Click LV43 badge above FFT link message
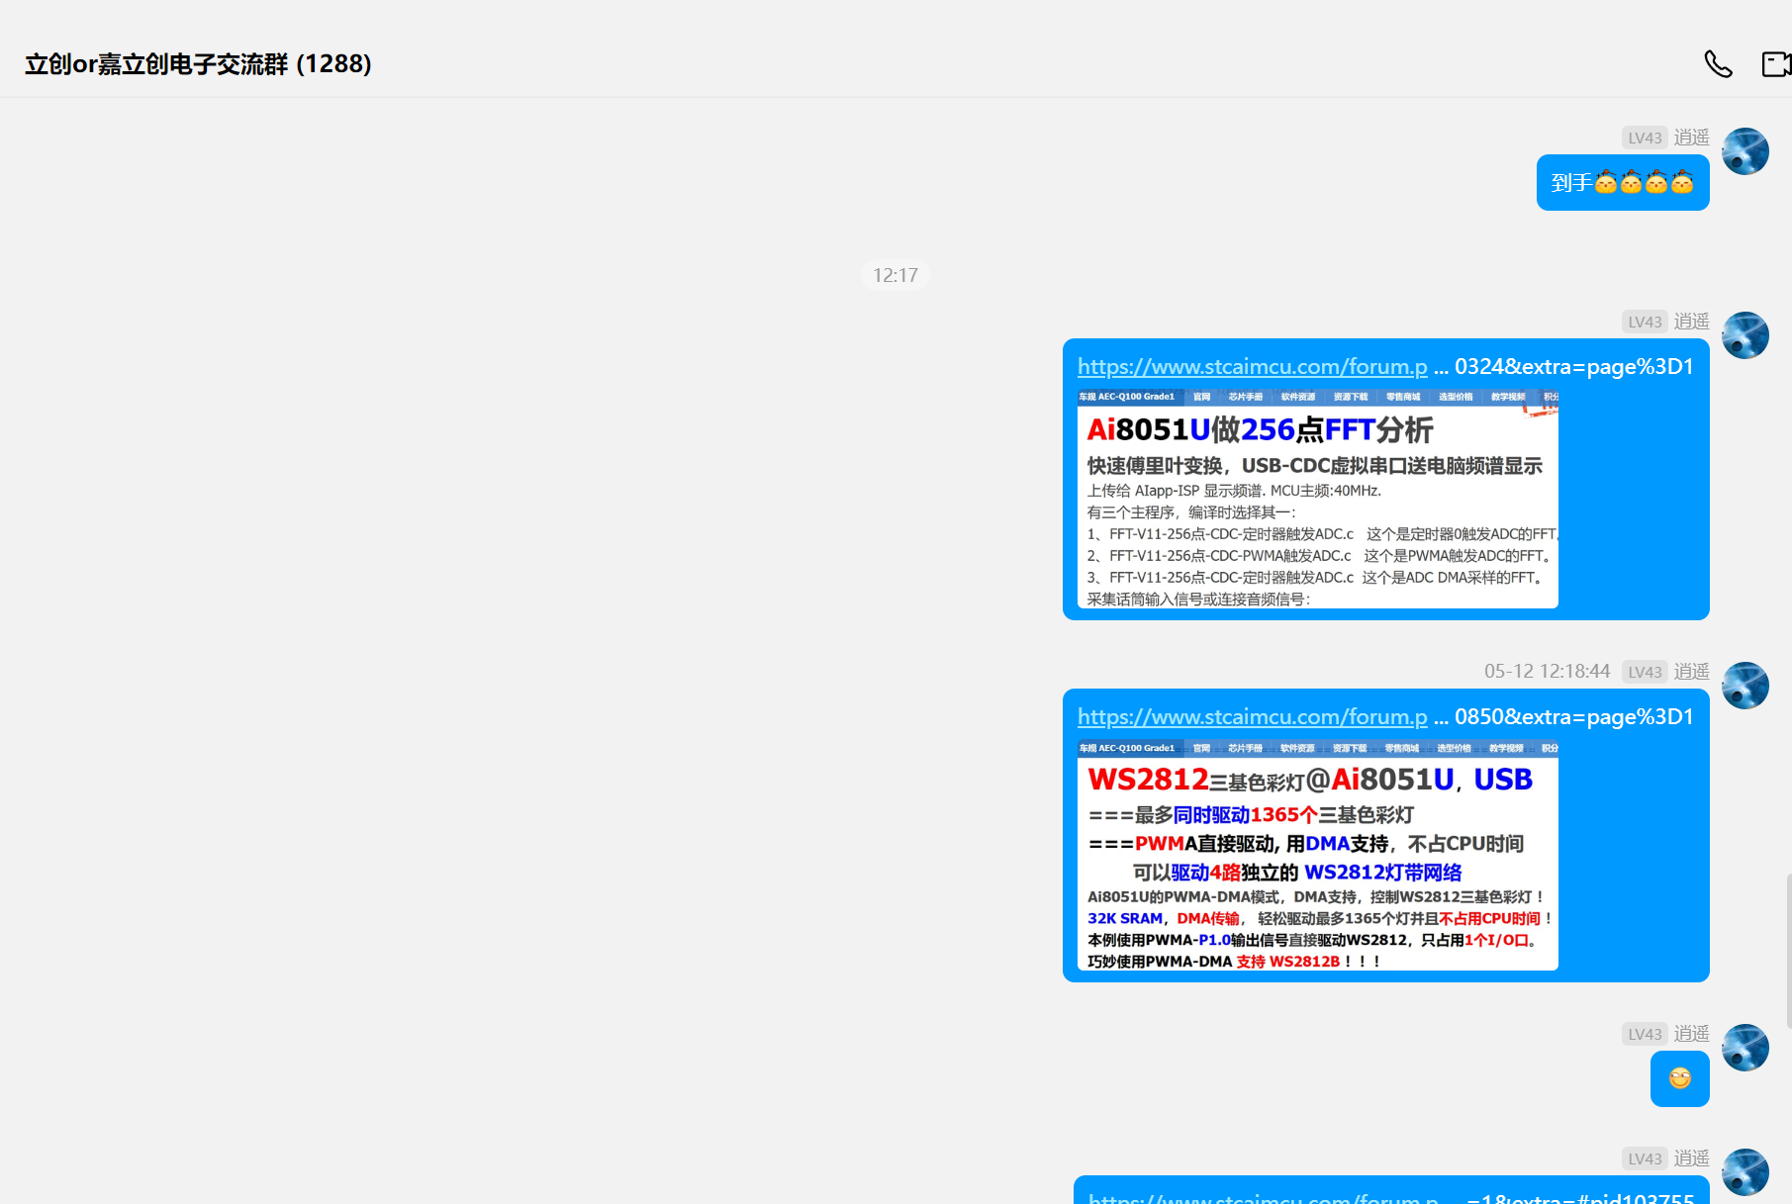This screenshot has height=1204, width=1792. [1645, 322]
